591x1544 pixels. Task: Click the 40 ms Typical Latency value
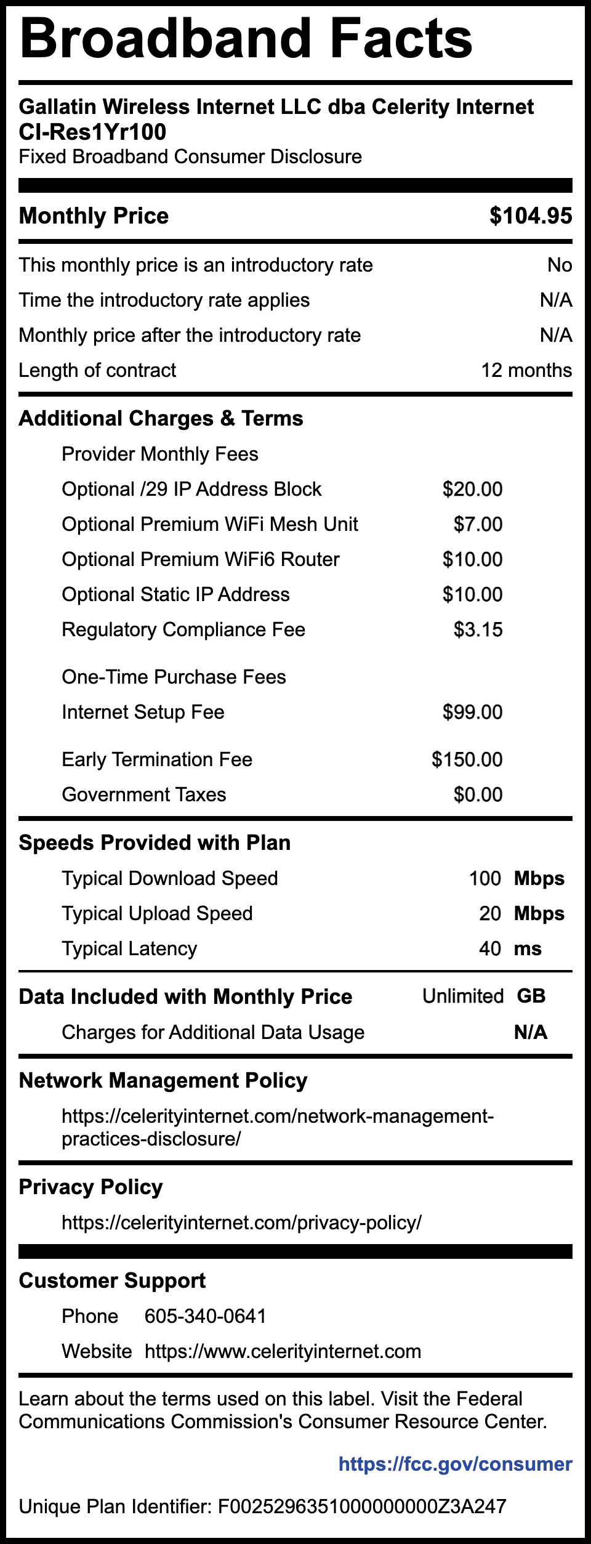(510, 948)
